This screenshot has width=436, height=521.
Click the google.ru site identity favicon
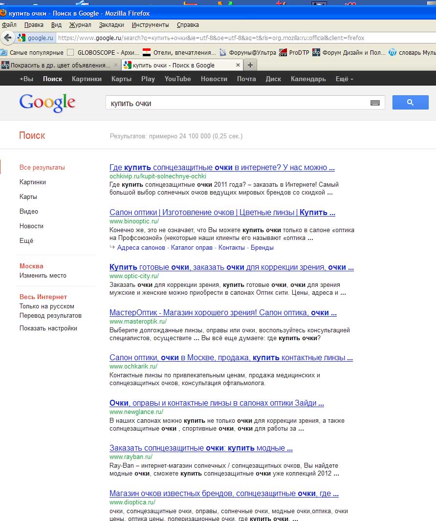(x=22, y=38)
